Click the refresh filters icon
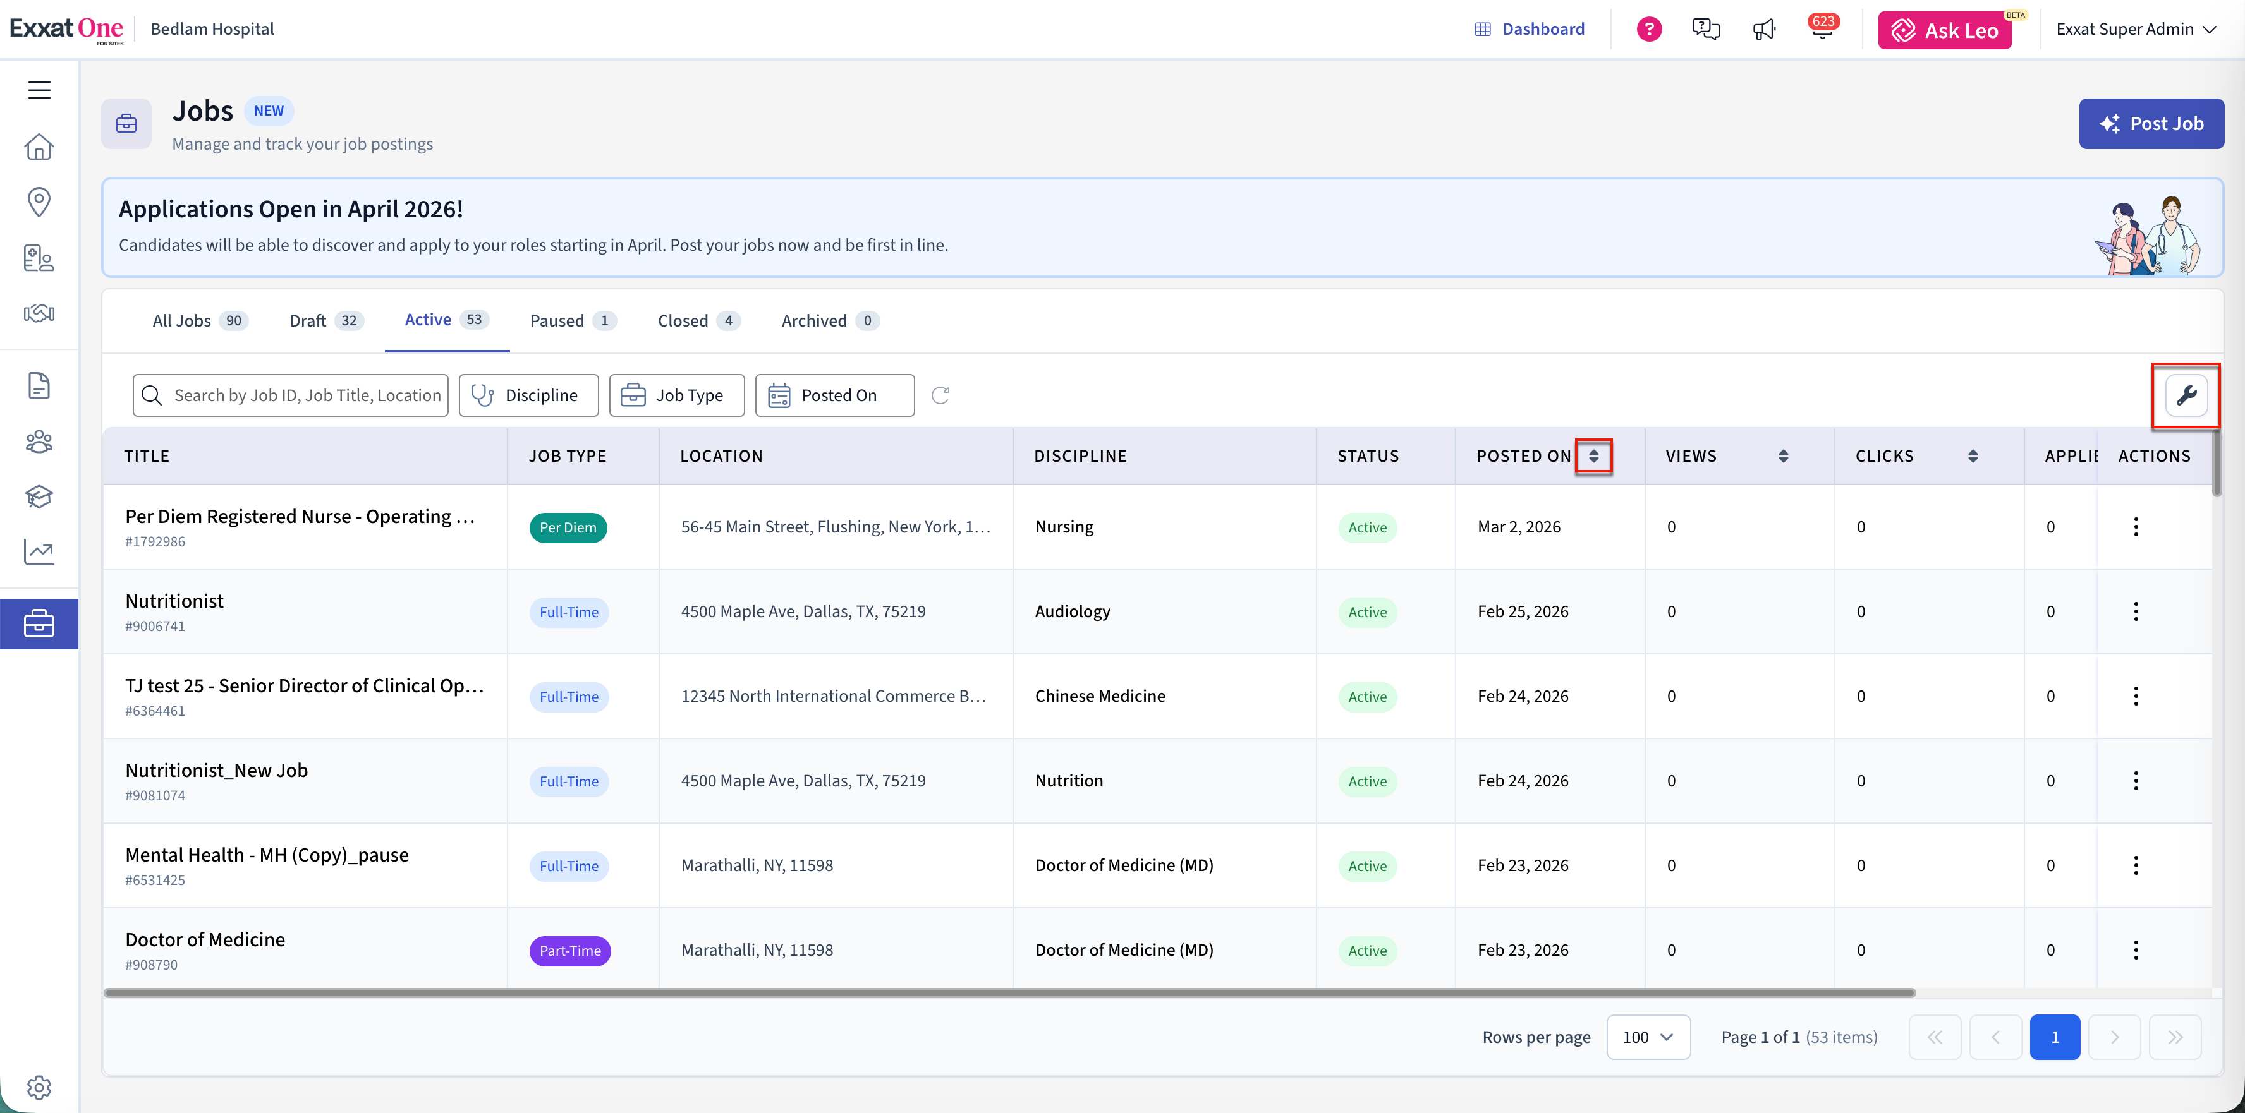2245x1113 pixels. point(939,395)
